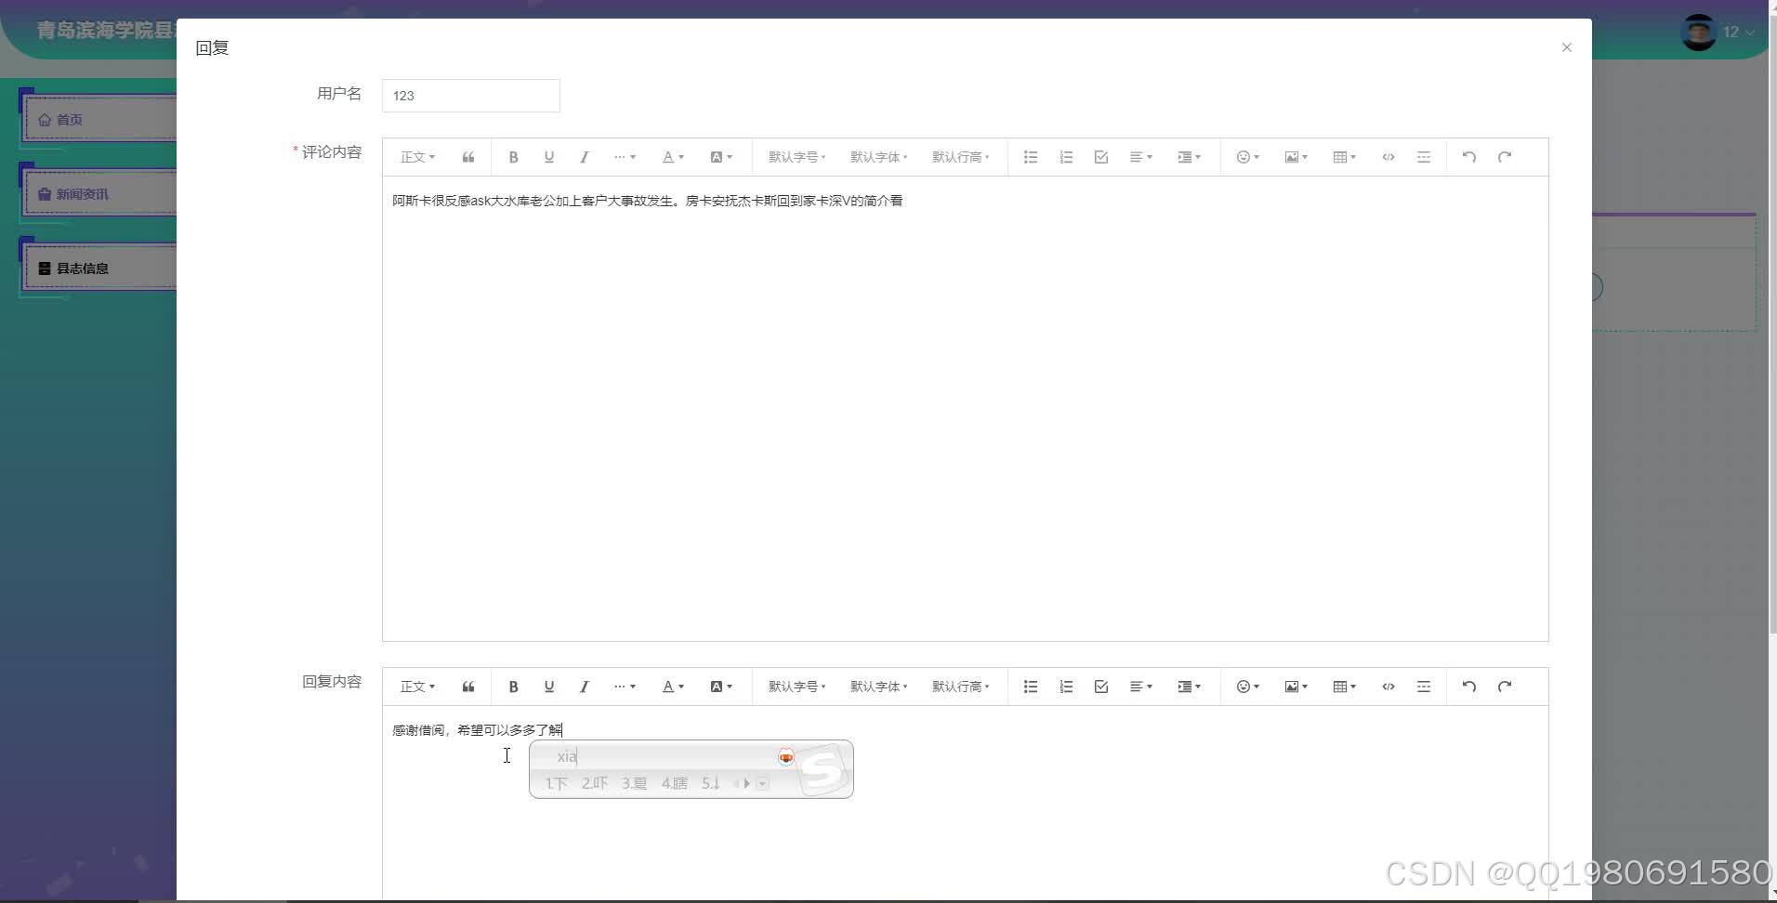Redo in the reply editor toolbar
Image resolution: width=1777 pixels, height=903 pixels.
point(1505,687)
